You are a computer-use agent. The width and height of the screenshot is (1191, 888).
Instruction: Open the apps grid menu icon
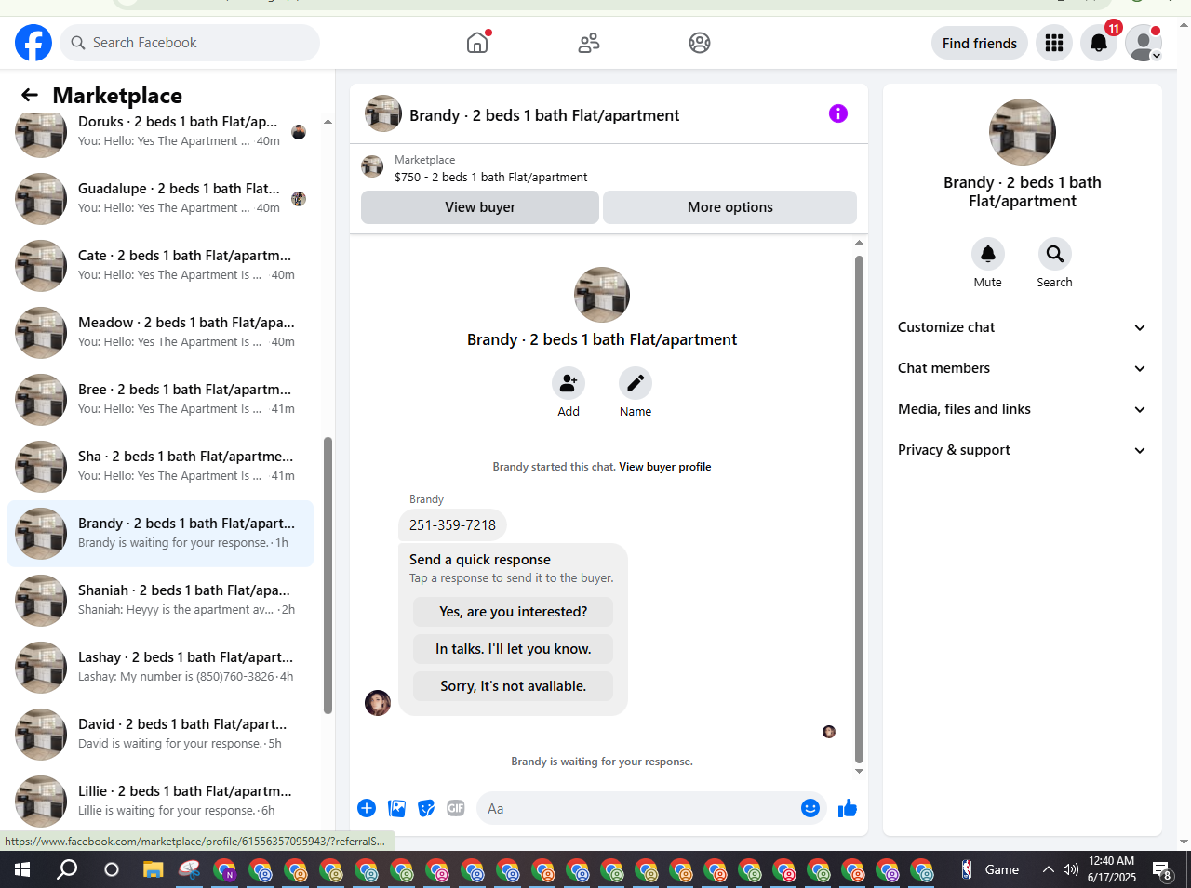click(1054, 43)
